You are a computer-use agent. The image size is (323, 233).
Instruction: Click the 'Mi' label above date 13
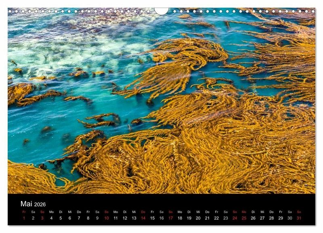pos(134,212)
